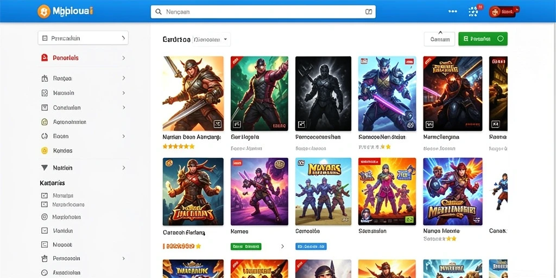Expand the Renqao chevron
This screenshot has height=278, width=556.
coord(124,78)
